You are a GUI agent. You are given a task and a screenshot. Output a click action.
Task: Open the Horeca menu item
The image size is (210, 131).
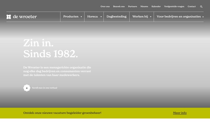tap(92, 17)
